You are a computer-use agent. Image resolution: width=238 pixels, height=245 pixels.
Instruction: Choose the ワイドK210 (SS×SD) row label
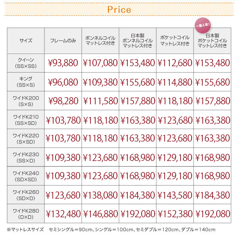coord(26,120)
